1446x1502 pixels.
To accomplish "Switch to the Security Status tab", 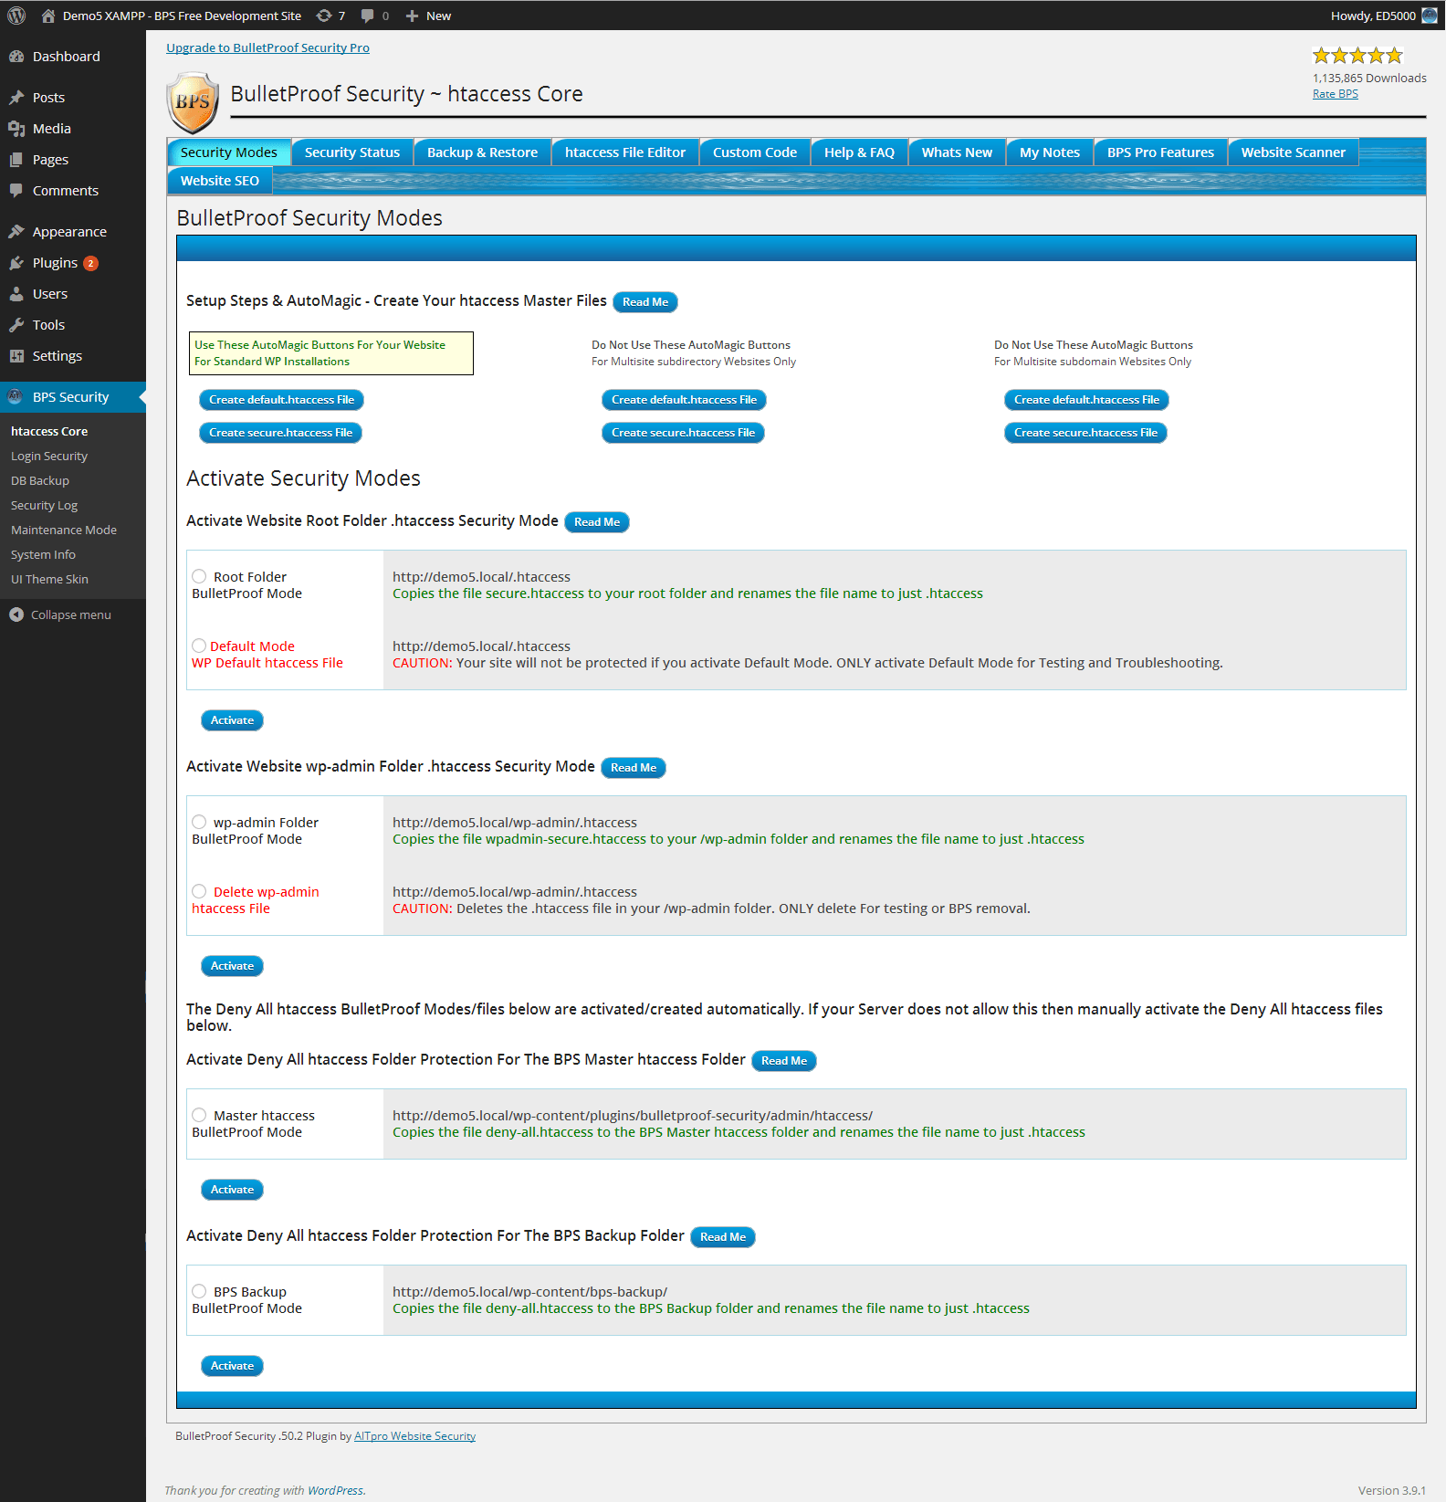I will 352,152.
